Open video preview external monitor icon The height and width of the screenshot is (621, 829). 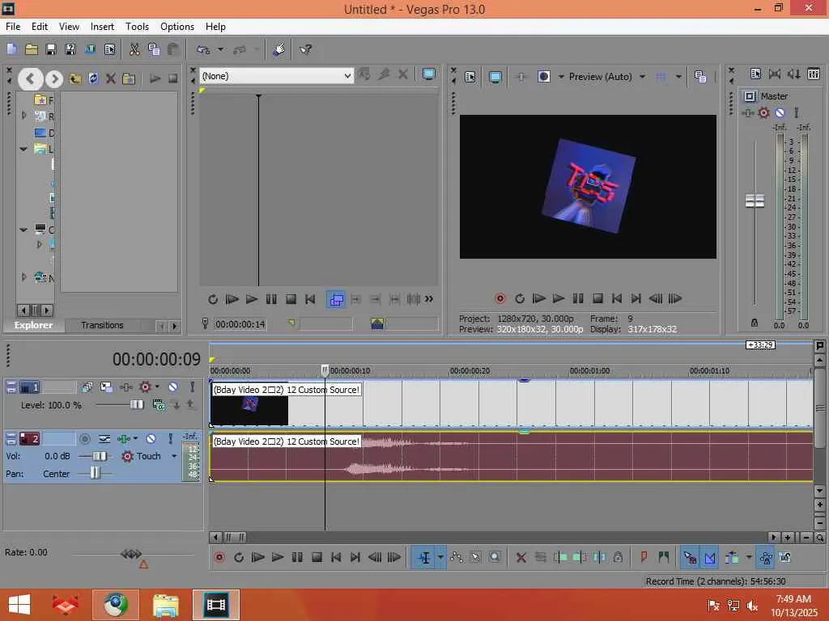(x=495, y=77)
